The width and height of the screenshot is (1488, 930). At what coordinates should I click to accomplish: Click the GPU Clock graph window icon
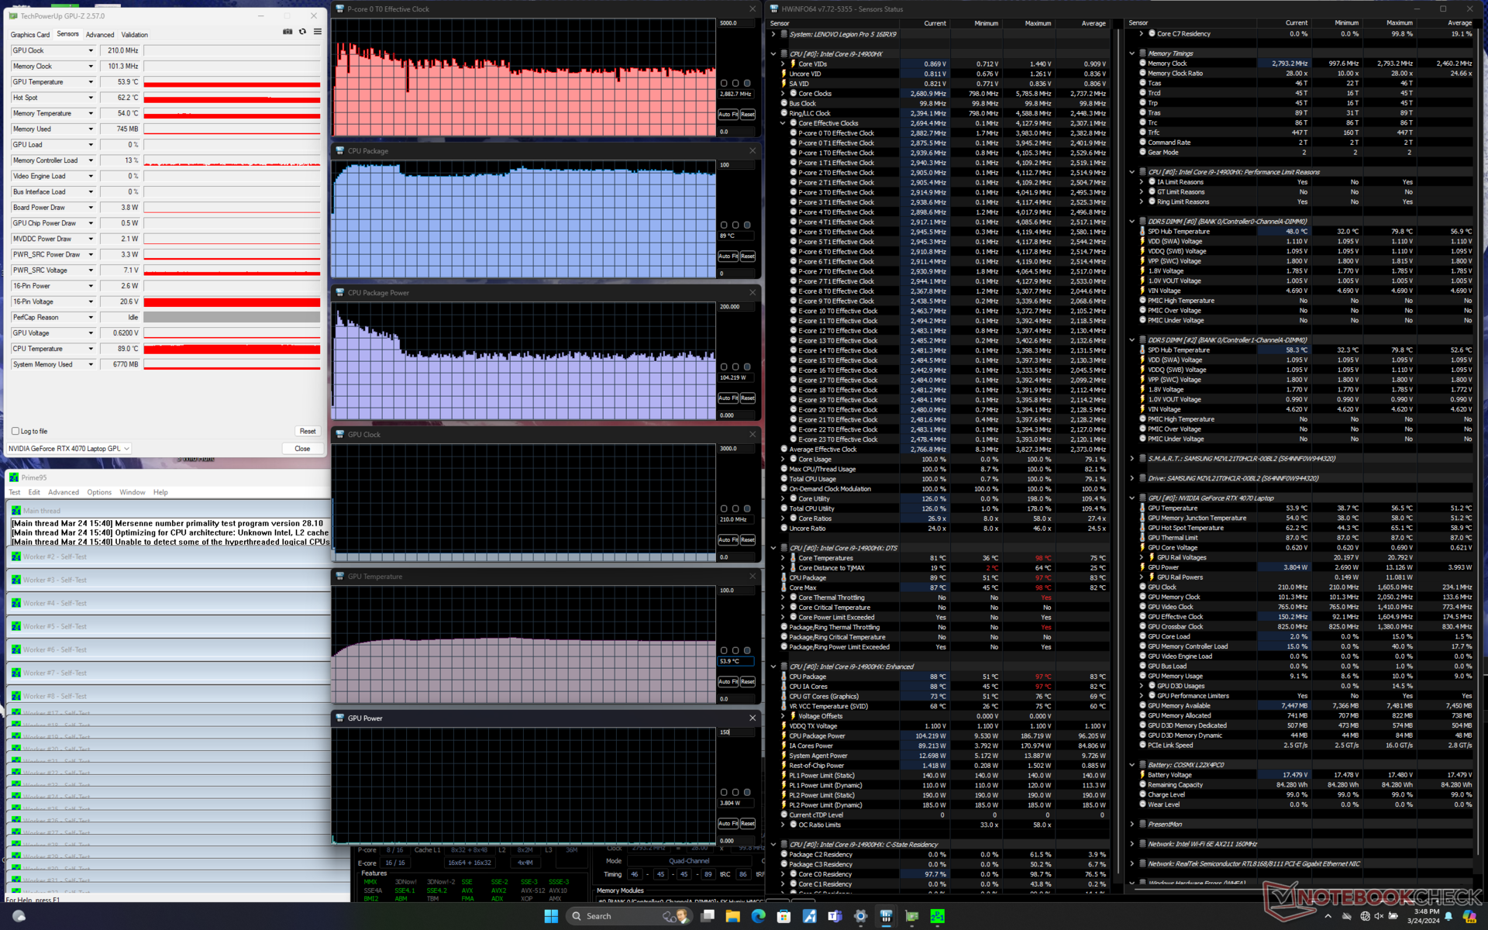(x=339, y=435)
